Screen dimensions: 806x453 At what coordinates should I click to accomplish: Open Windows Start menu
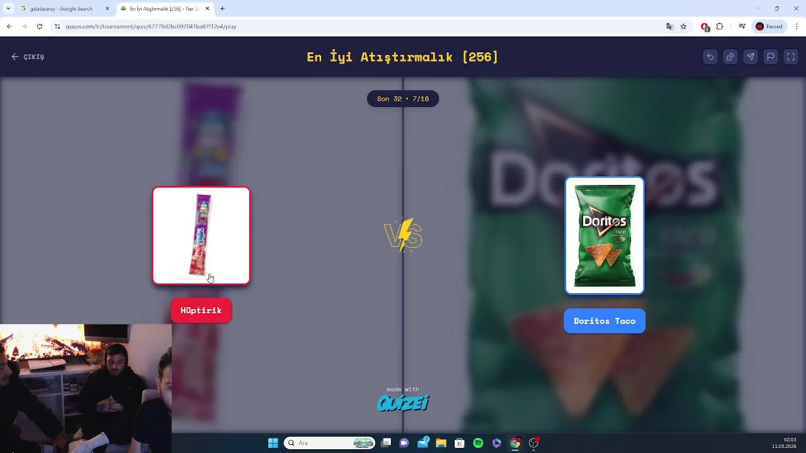point(273,443)
